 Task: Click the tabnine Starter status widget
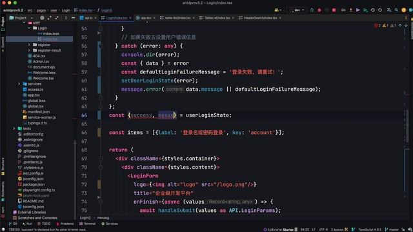click(281, 229)
